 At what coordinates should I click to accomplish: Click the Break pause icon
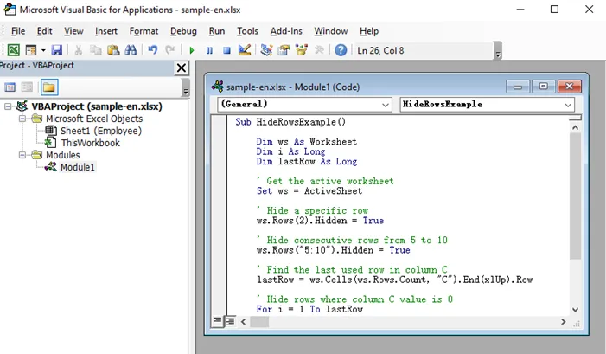209,50
